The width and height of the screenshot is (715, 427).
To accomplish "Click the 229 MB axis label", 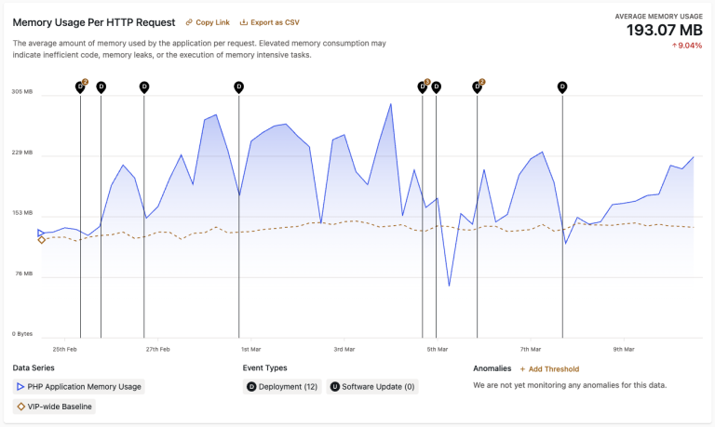I will pos(22,153).
